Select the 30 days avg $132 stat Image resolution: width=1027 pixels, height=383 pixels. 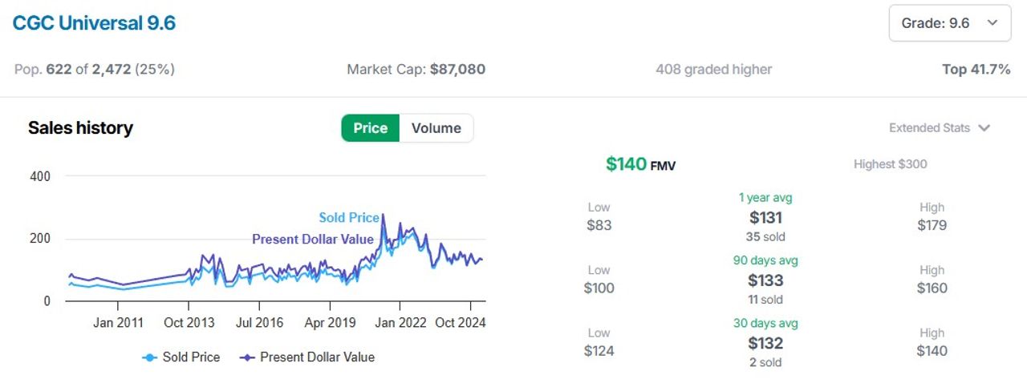click(765, 343)
